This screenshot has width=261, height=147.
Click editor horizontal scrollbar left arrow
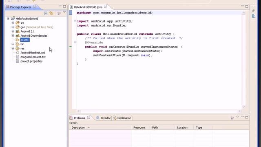click(x=79, y=111)
